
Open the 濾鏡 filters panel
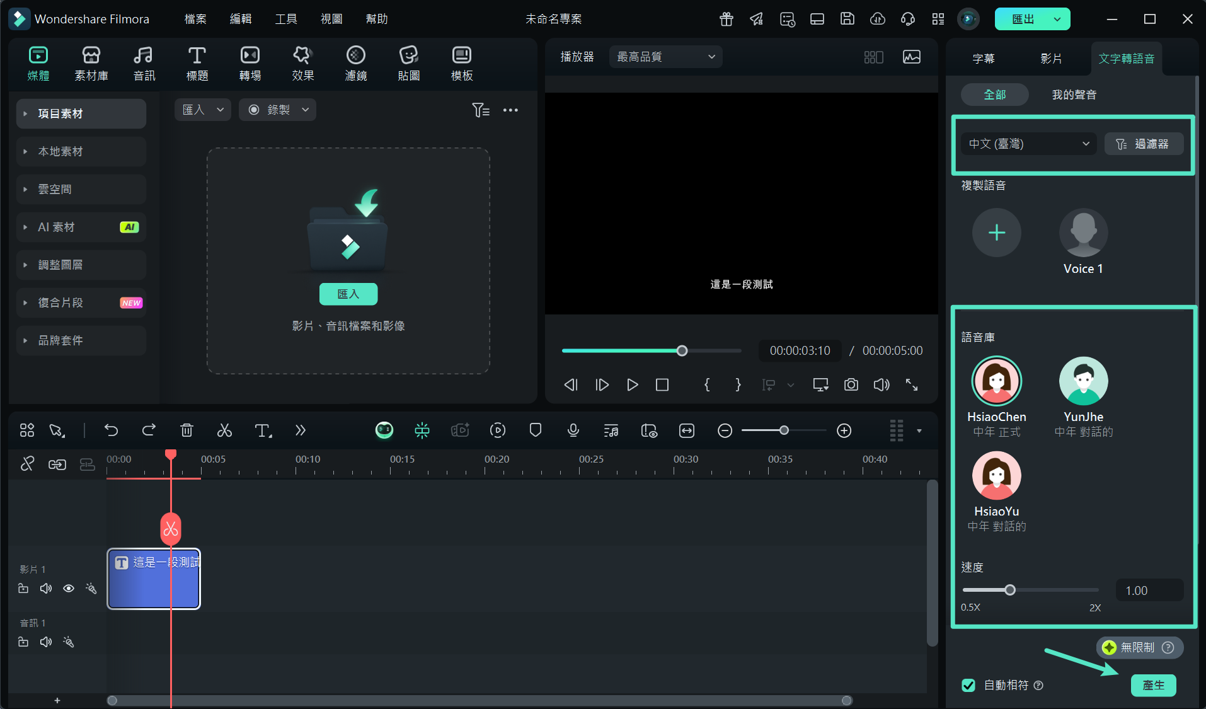356,64
